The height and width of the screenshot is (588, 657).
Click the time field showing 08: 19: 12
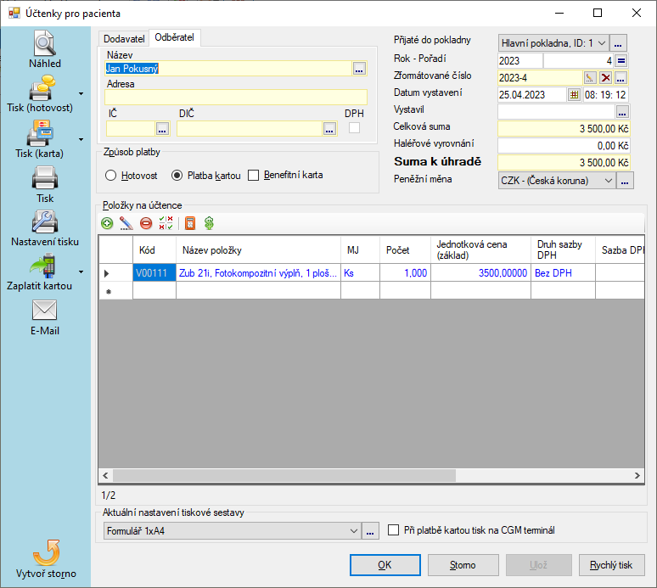(x=605, y=95)
